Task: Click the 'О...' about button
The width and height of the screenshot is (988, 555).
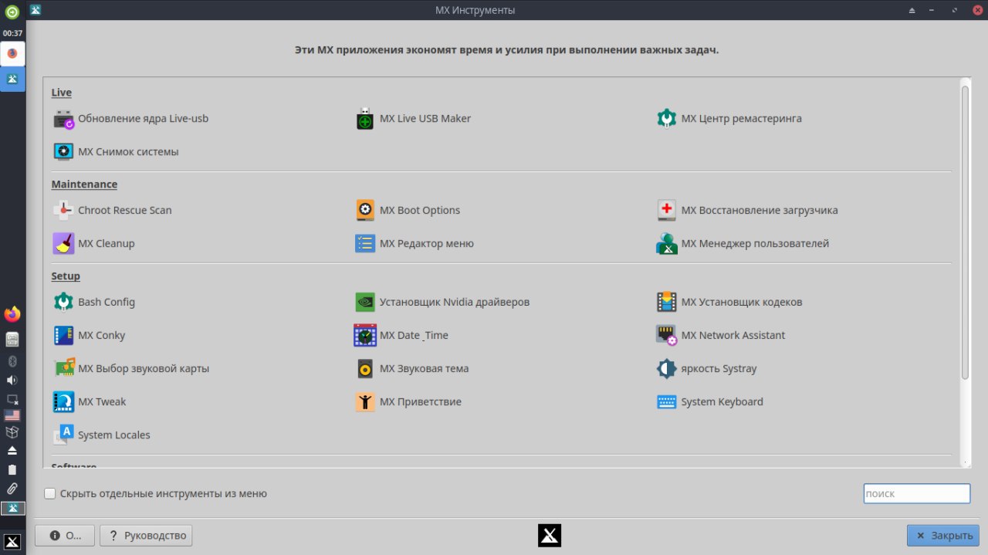Action: 65,536
